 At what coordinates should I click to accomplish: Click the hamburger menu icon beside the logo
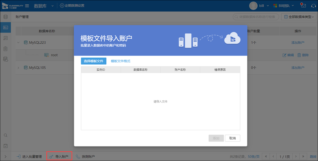click(x=27, y=6)
